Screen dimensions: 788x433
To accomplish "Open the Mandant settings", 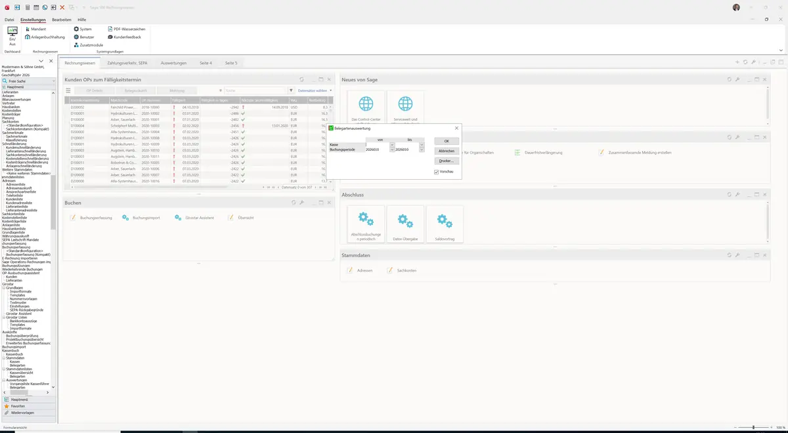I will pos(35,29).
